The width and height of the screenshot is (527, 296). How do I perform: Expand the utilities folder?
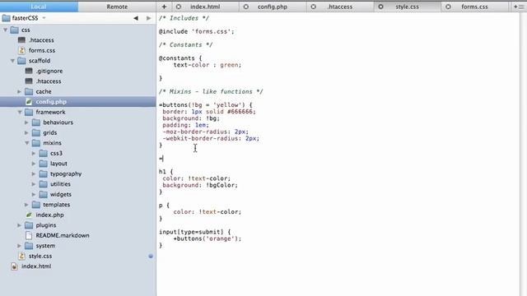click(x=34, y=184)
